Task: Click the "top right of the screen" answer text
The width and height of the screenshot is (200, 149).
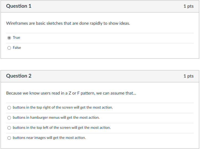Action: click(x=63, y=108)
